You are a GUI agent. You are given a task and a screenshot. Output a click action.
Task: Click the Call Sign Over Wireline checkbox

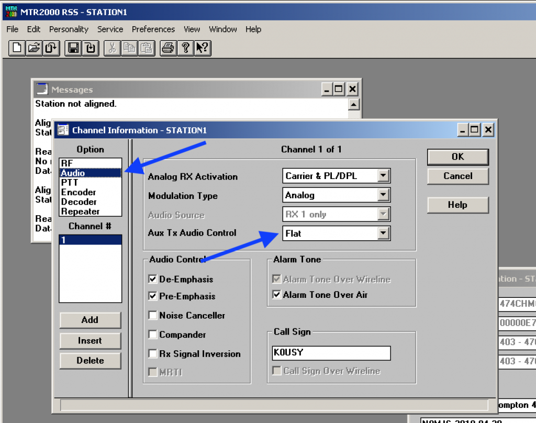[x=276, y=371]
